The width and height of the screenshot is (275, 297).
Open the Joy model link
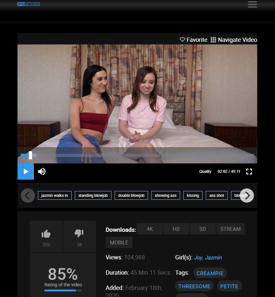[198, 257]
